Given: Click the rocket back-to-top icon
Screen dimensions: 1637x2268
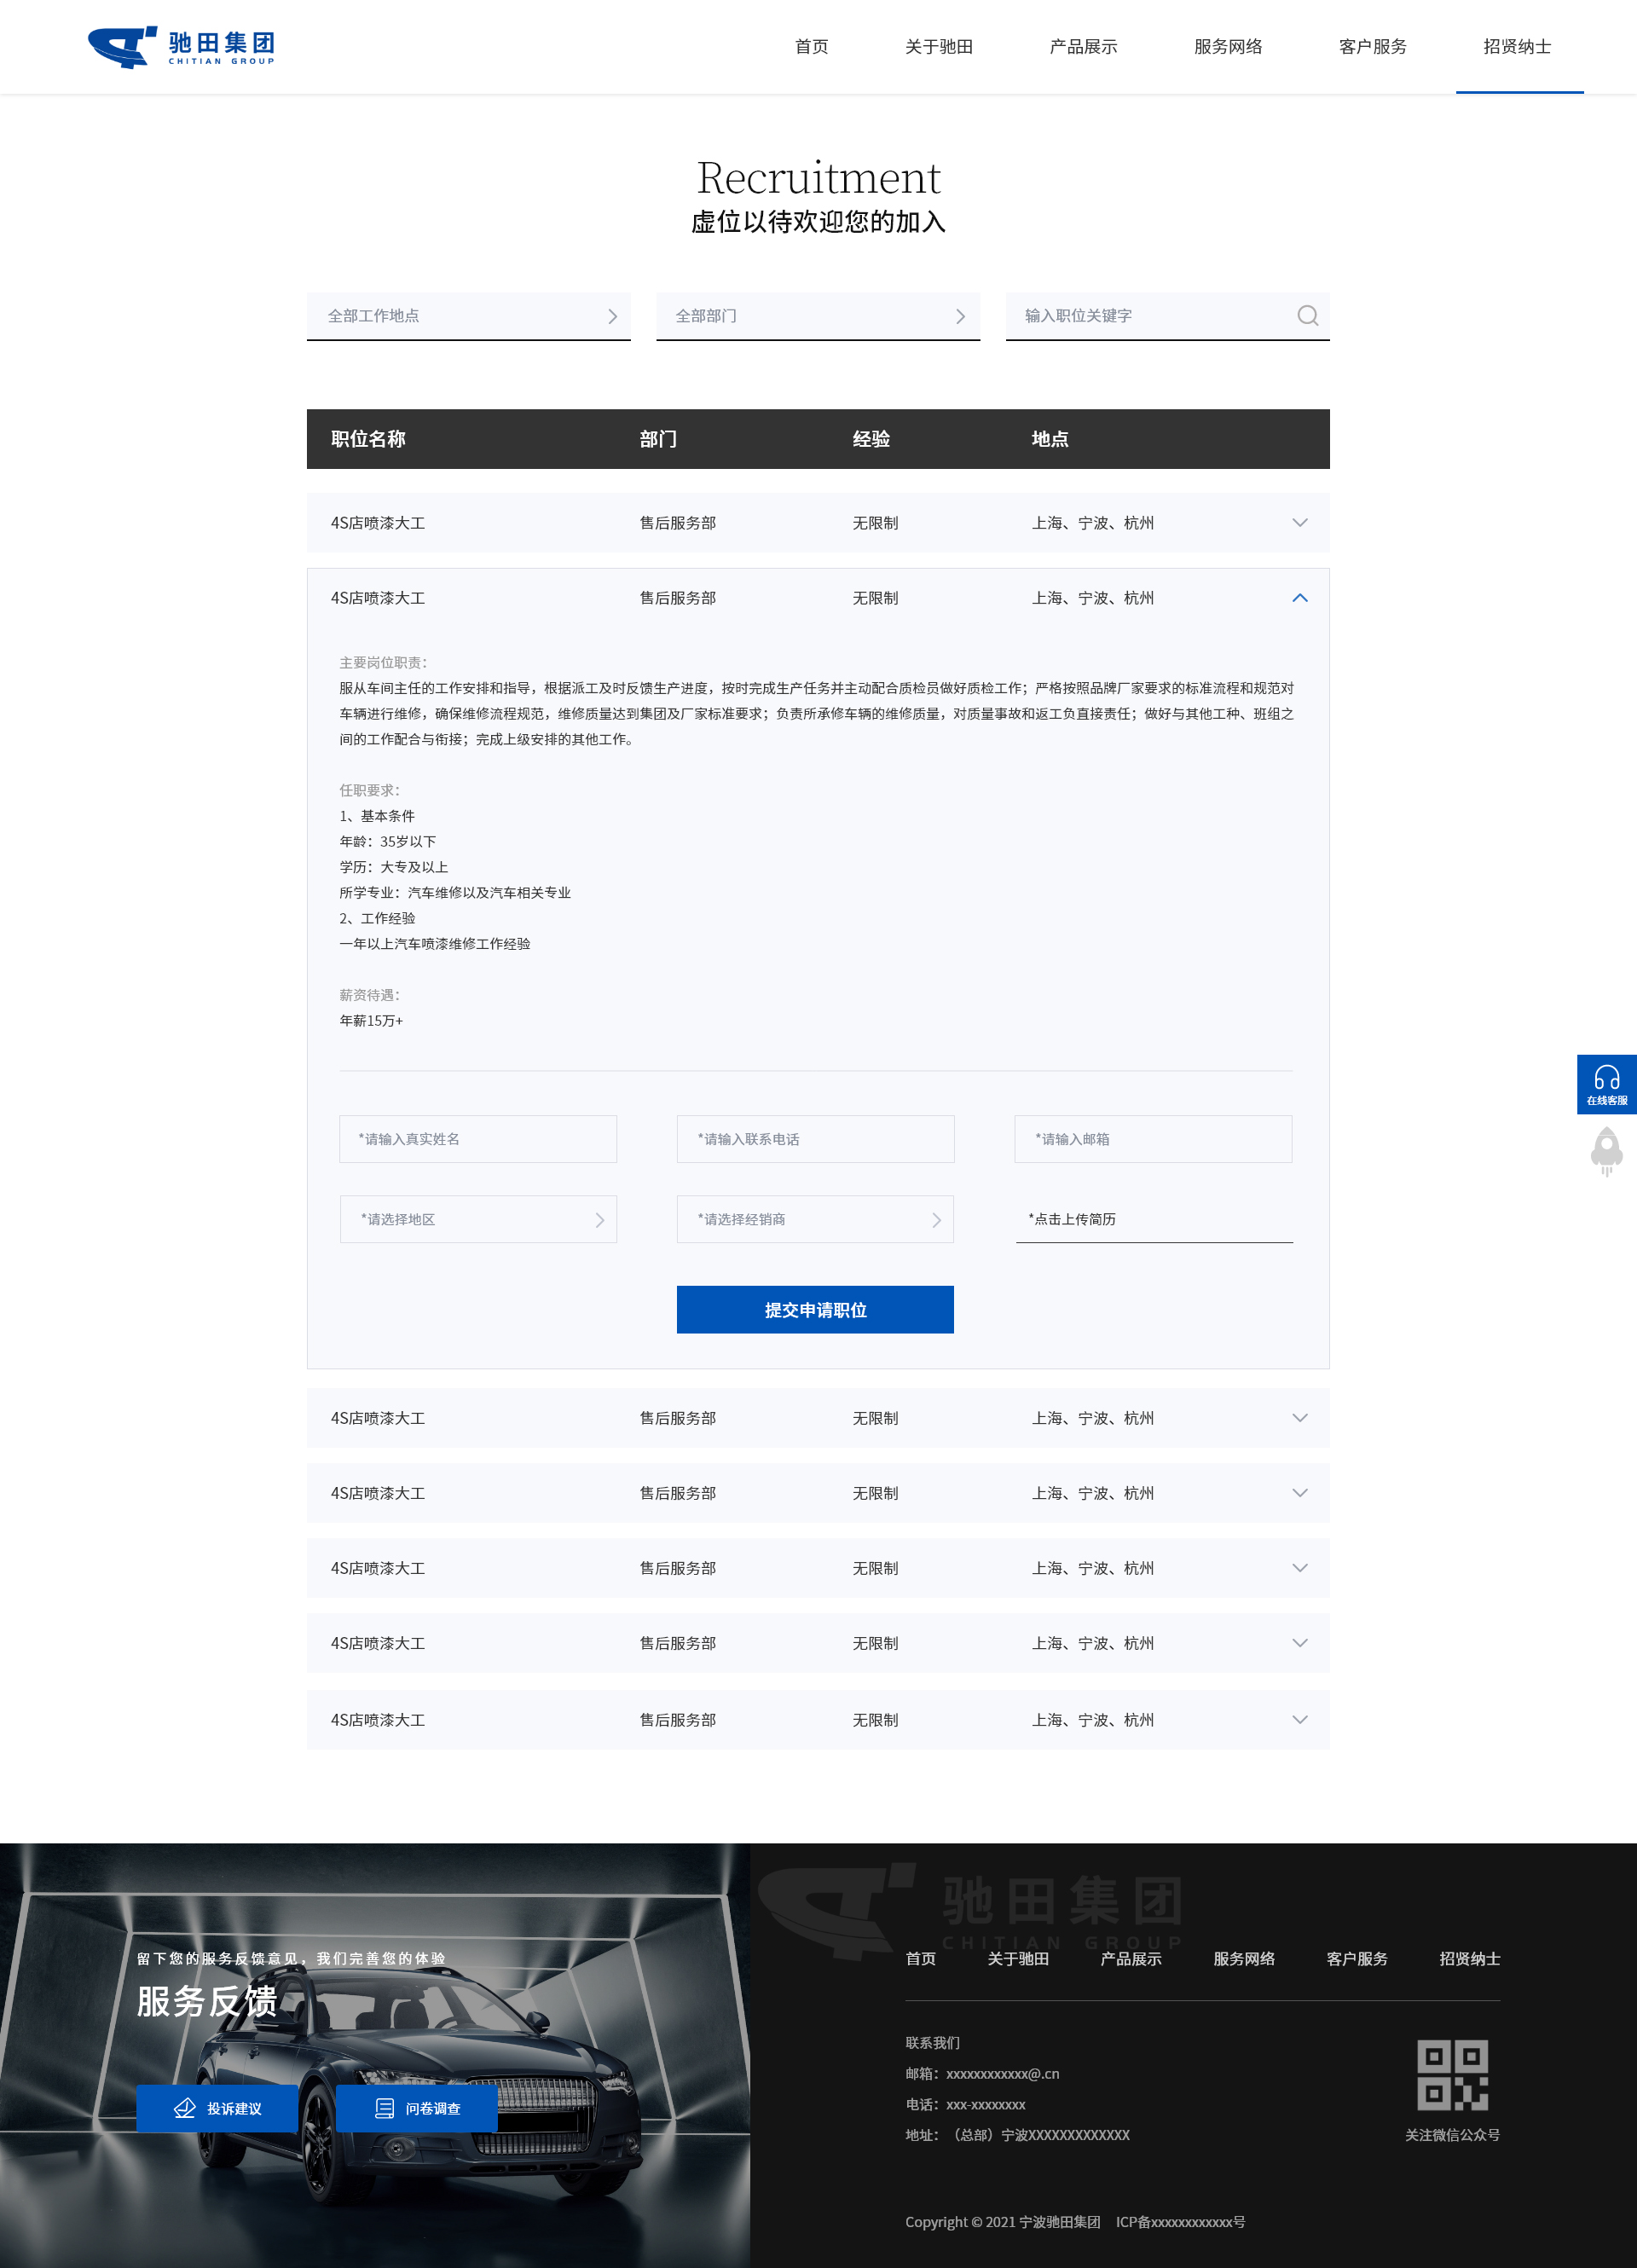Looking at the screenshot, I should pyautogui.click(x=1606, y=1151).
